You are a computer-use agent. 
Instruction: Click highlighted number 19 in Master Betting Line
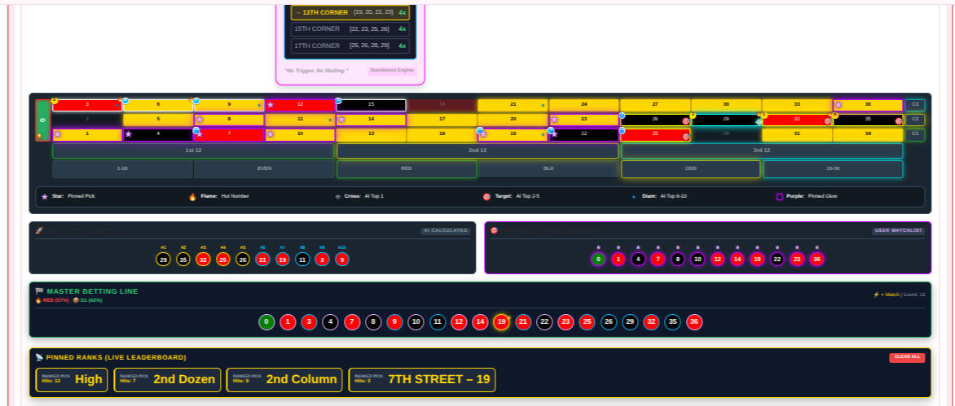pyautogui.click(x=502, y=322)
